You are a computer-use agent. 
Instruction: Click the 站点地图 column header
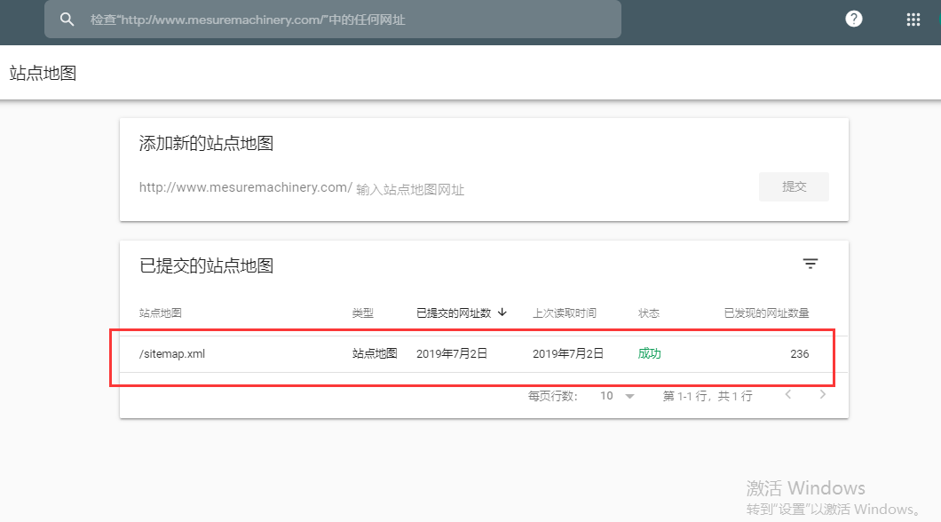tap(161, 313)
